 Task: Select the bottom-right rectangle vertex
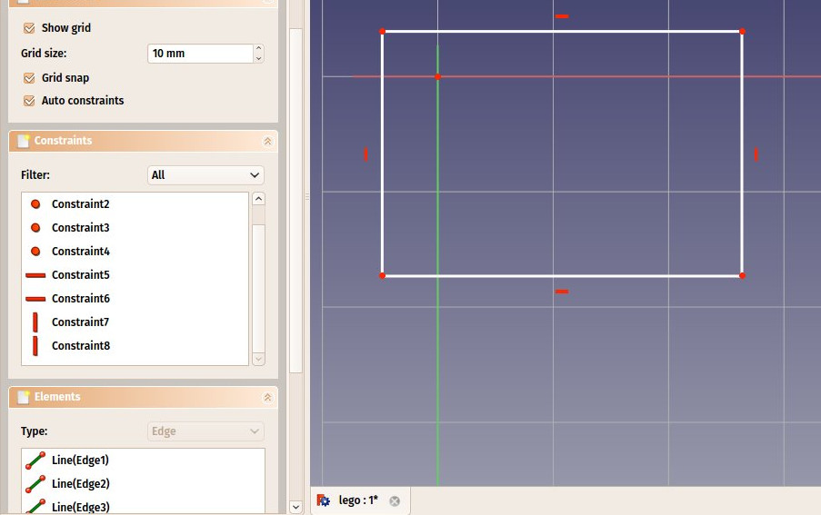click(x=742, y=275)
